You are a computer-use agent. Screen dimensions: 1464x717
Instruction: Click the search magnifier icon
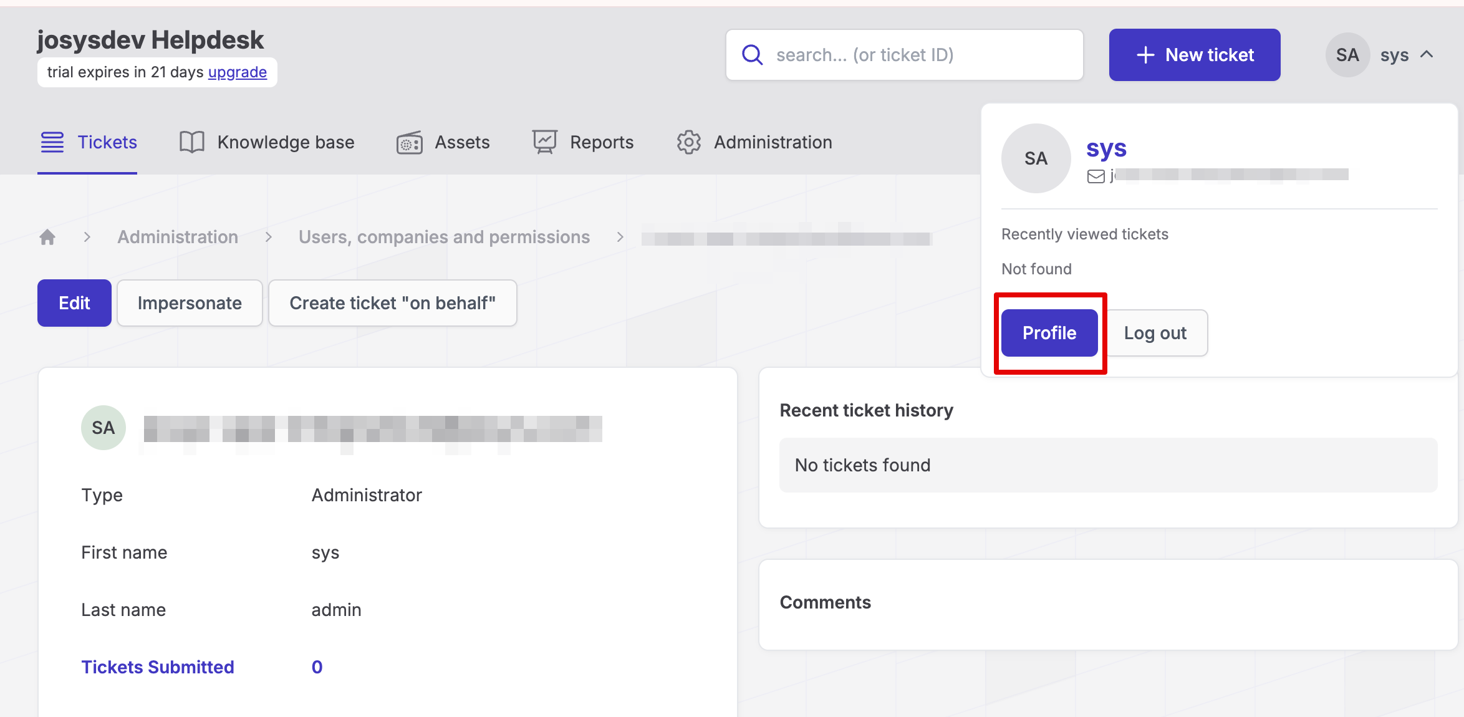pos(752,55)
